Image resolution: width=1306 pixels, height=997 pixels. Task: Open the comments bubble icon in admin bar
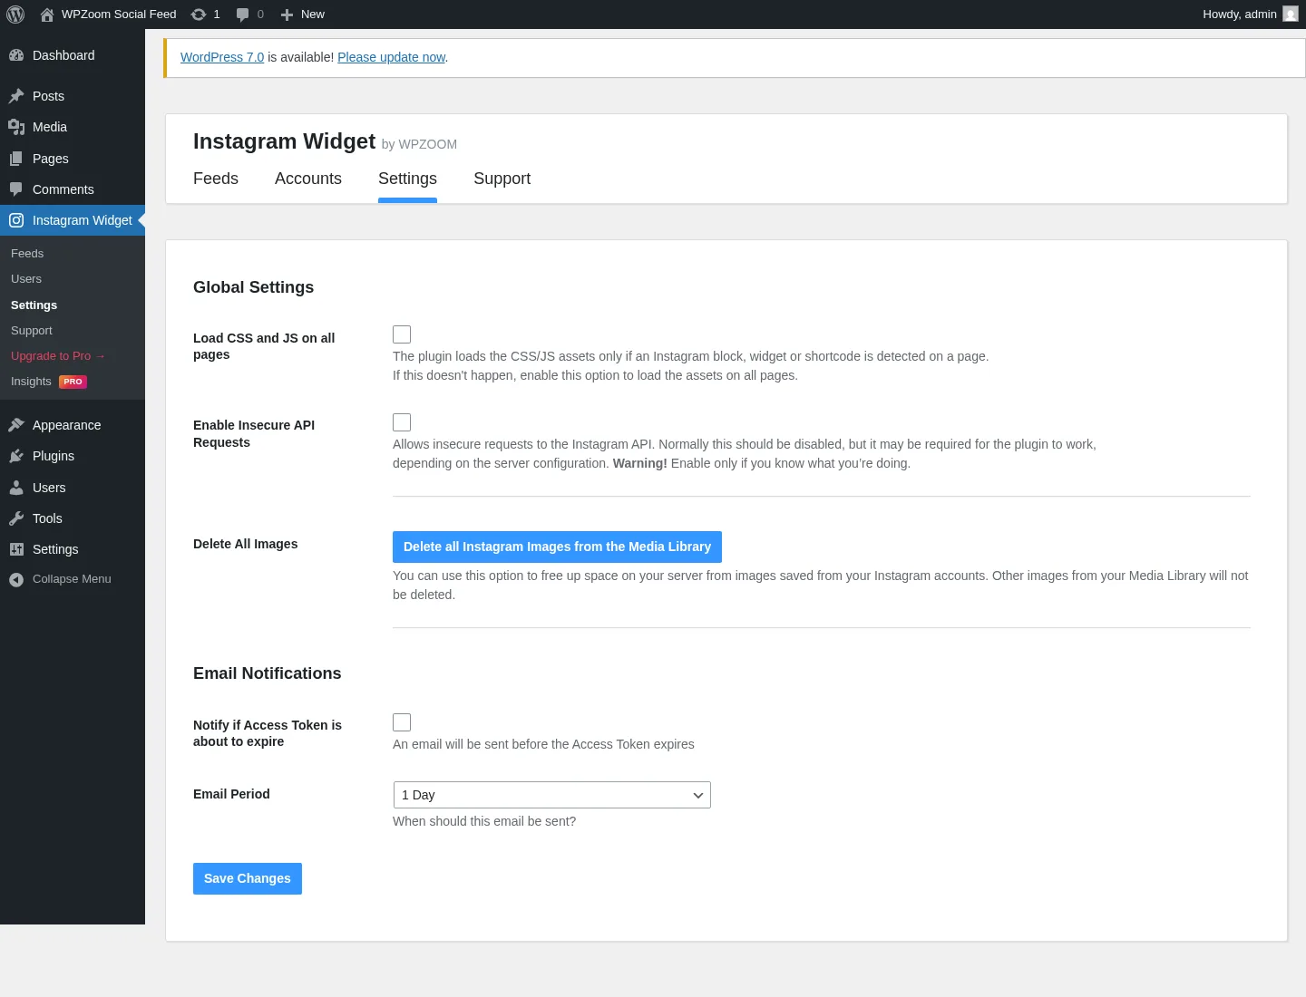(243, 15)
